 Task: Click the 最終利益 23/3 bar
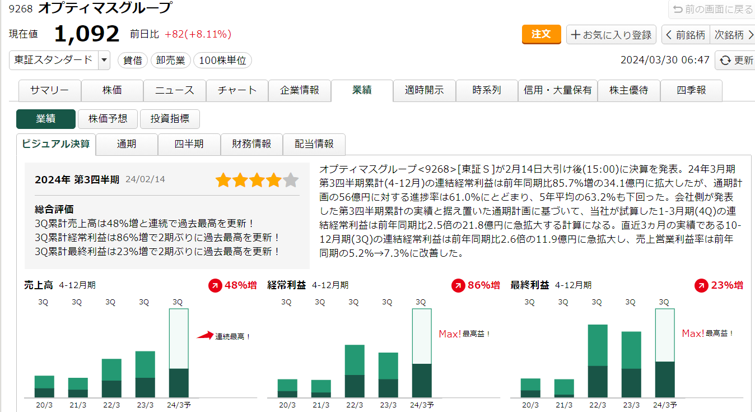pos(631,364)
